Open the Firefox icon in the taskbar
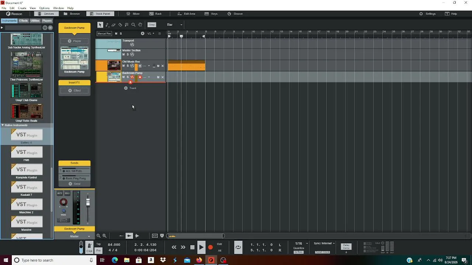Screen dimensions: 472x265 (199, 260)
